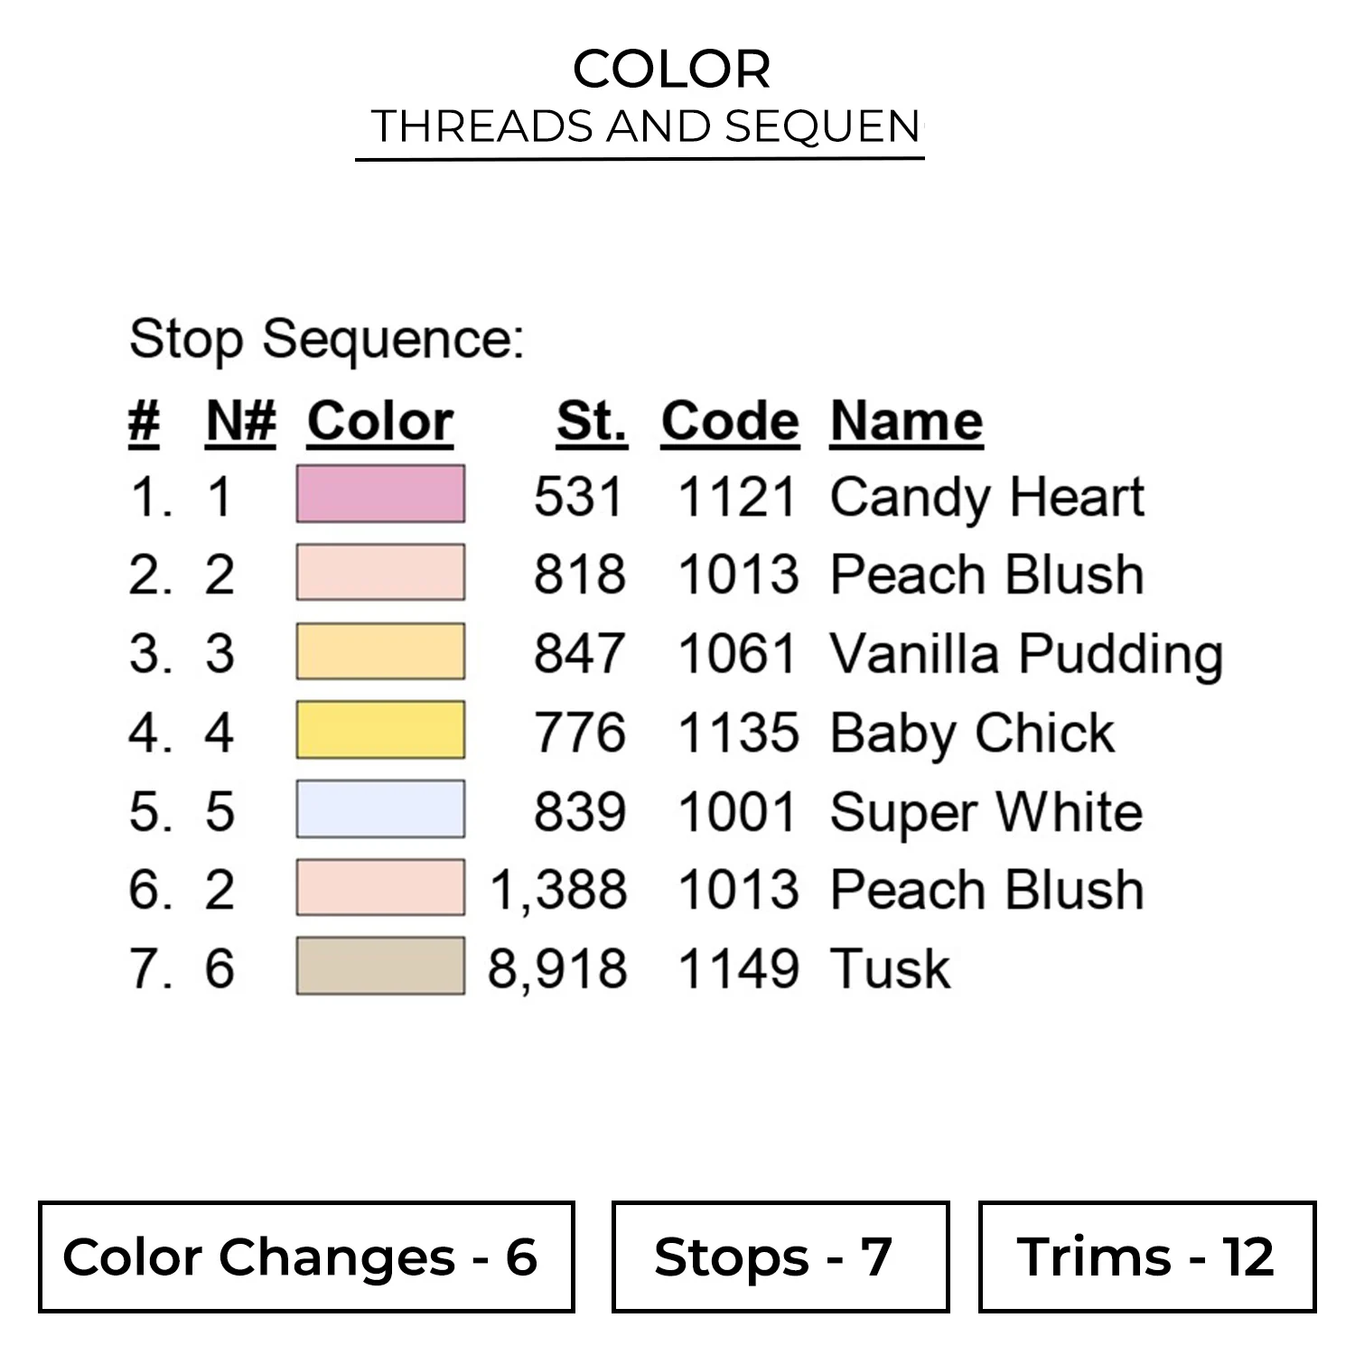1355x1355 pixels.
Task: Click the Stop Sequence label
Action: 326,341
